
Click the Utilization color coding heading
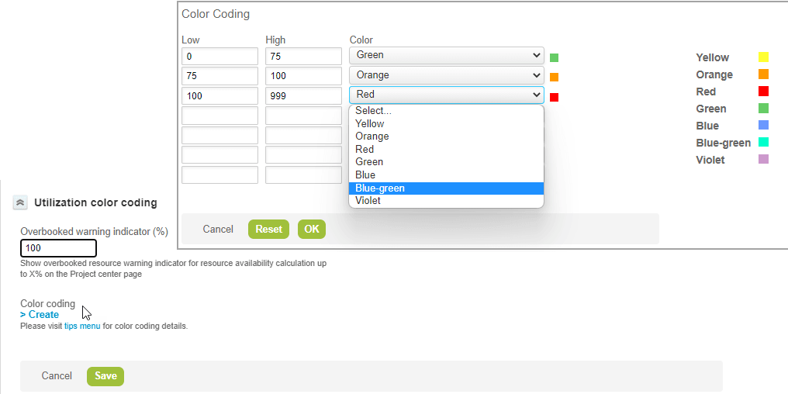[95, 202]
